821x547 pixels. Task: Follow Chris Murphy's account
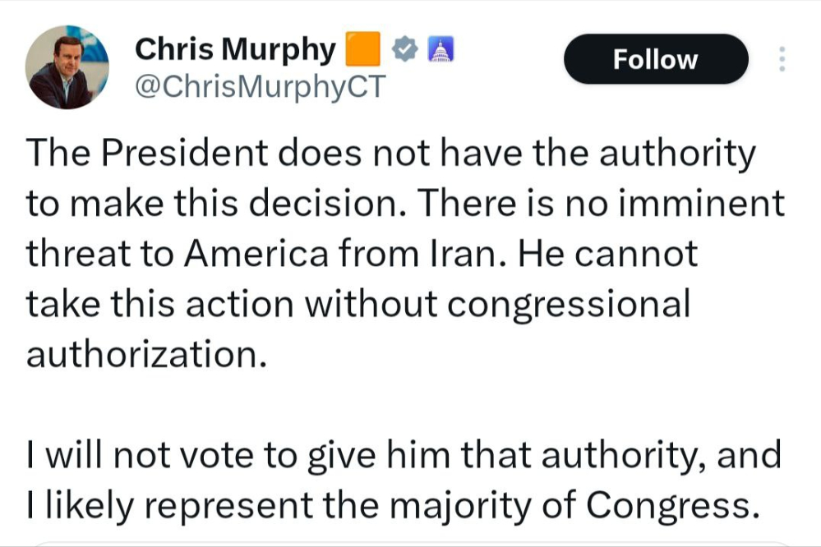coord(656,58)
